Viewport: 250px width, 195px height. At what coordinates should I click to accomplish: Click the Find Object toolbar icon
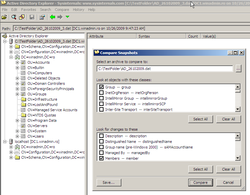click(22, 17)
